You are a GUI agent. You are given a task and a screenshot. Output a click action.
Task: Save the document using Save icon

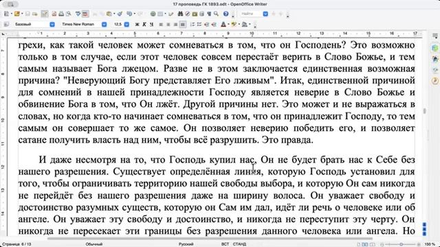point(27,14)
